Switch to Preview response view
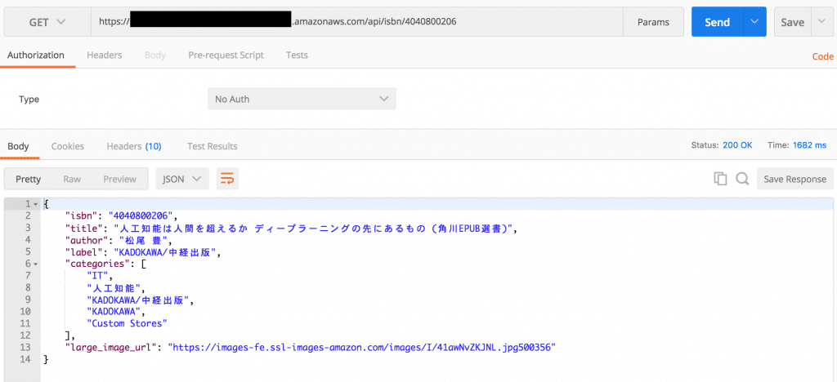This screenshot has height=382, width=837. (x=120, y=179)
